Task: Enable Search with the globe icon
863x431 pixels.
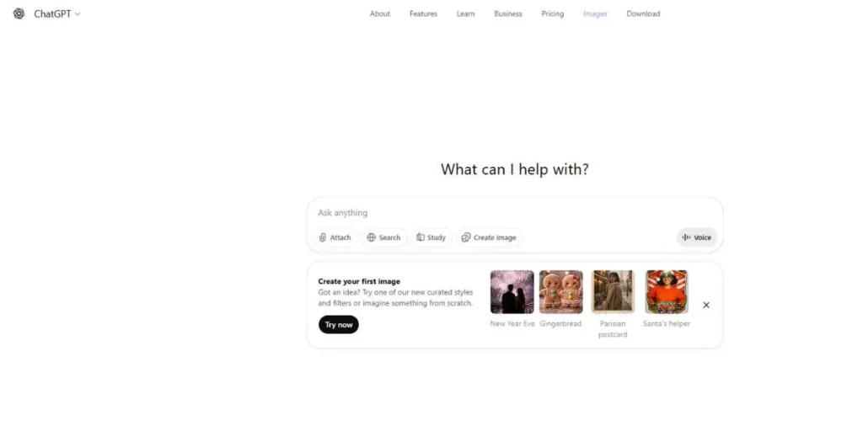Action: tap(372, 237)
